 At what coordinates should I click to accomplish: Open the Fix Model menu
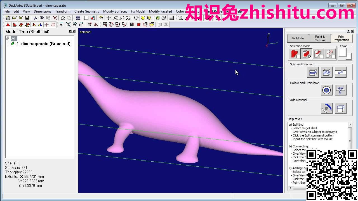click(x=138, y=11)
